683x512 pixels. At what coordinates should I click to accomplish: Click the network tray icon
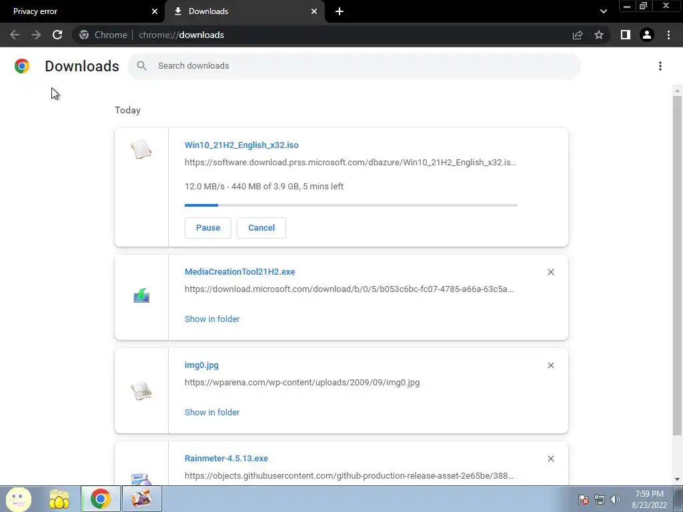(600, 499)
